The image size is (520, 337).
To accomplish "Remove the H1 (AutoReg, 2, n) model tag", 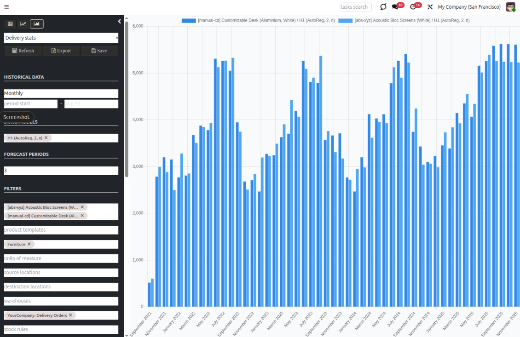I will tap(46, 138).
